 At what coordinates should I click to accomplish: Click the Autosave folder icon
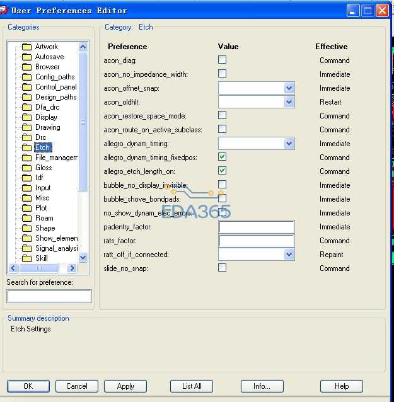point(26,57)
